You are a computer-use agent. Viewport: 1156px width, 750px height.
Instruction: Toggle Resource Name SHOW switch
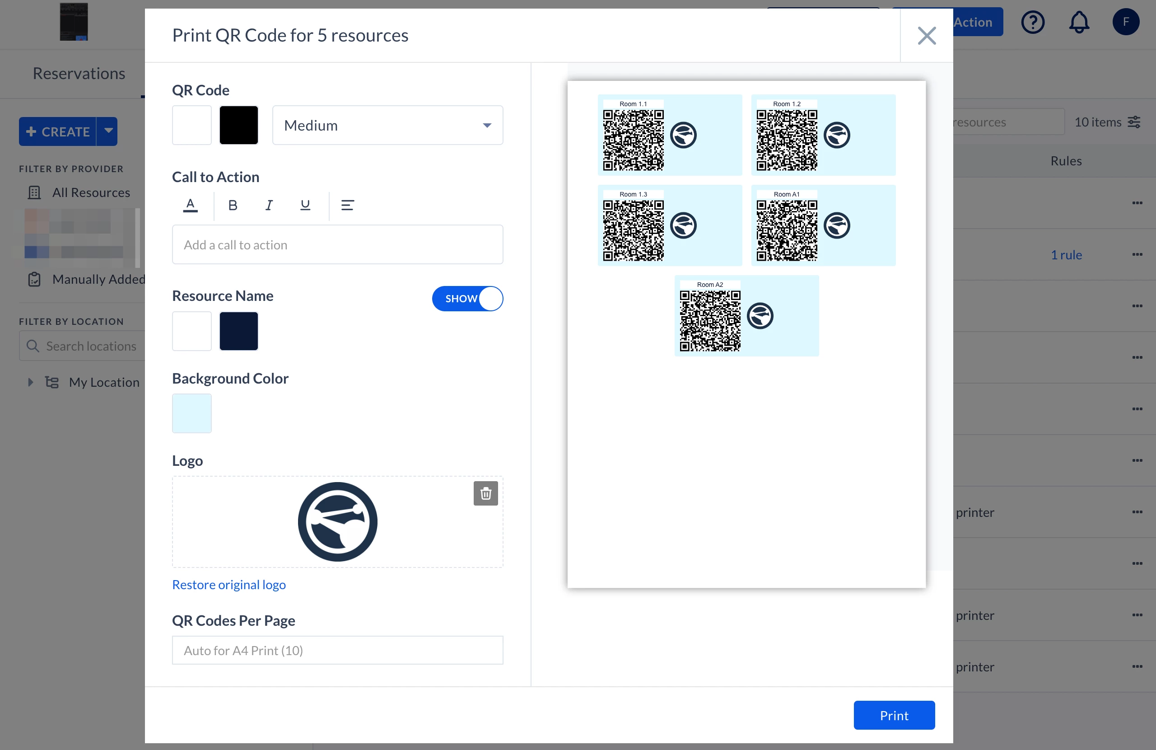pos(467,299)
